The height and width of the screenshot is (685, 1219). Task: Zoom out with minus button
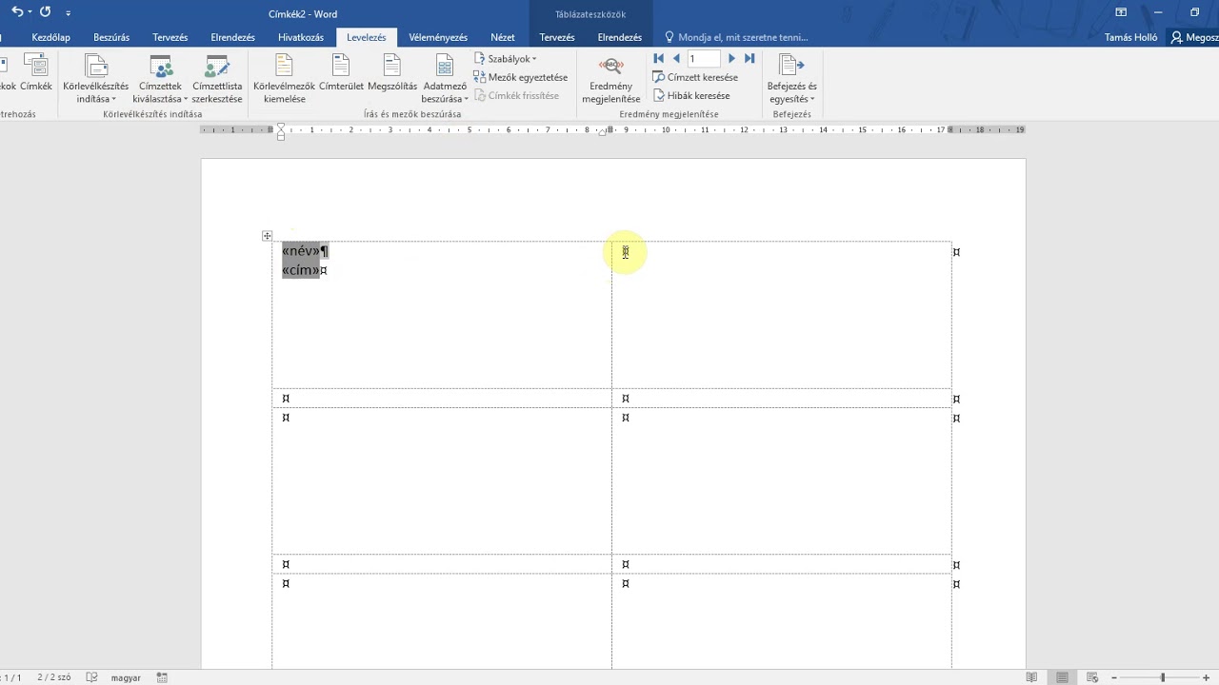click(1114, 677)
